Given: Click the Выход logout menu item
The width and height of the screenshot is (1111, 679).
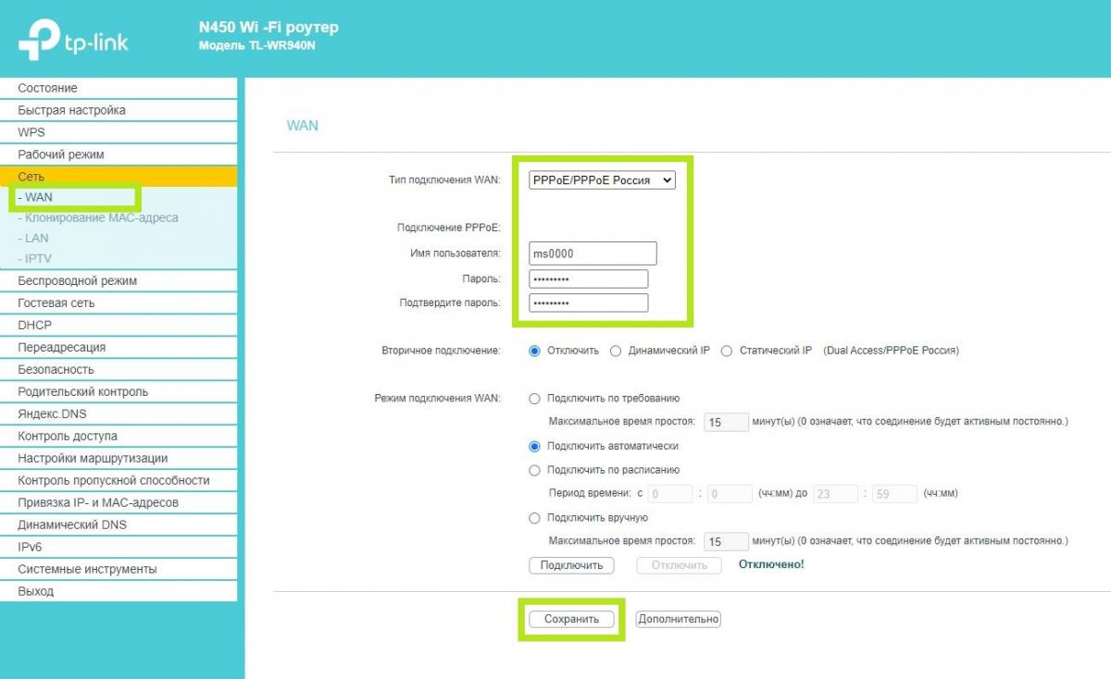Looking at the screenshot, I should [x=36, y=592].
